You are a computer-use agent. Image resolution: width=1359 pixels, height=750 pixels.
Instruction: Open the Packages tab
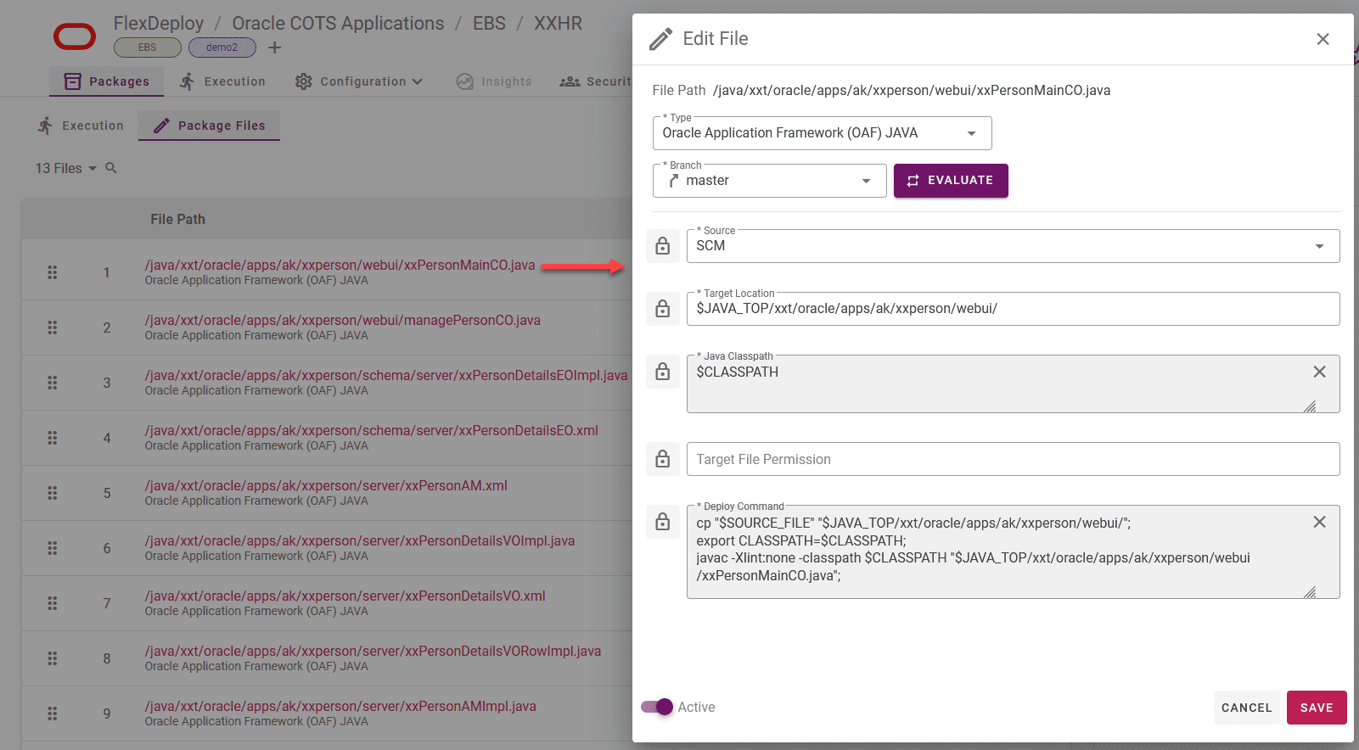(x=107, y=81)
